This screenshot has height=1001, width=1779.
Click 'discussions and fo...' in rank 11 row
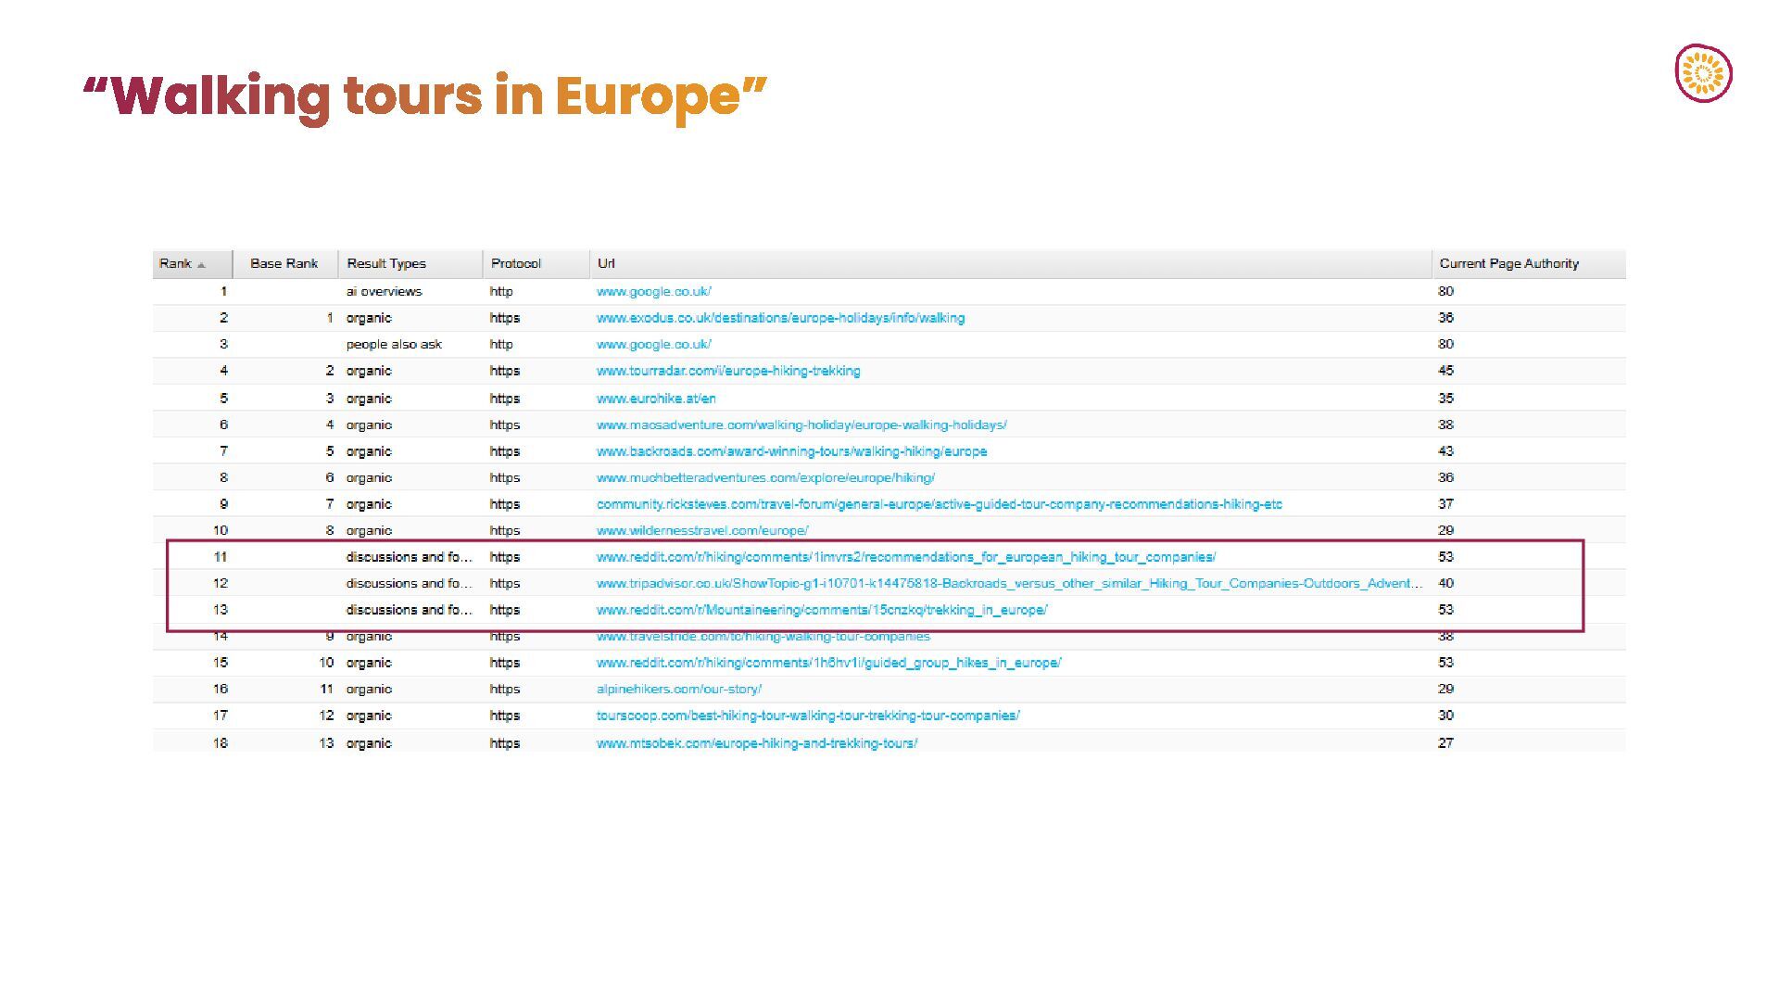(409, 557)
